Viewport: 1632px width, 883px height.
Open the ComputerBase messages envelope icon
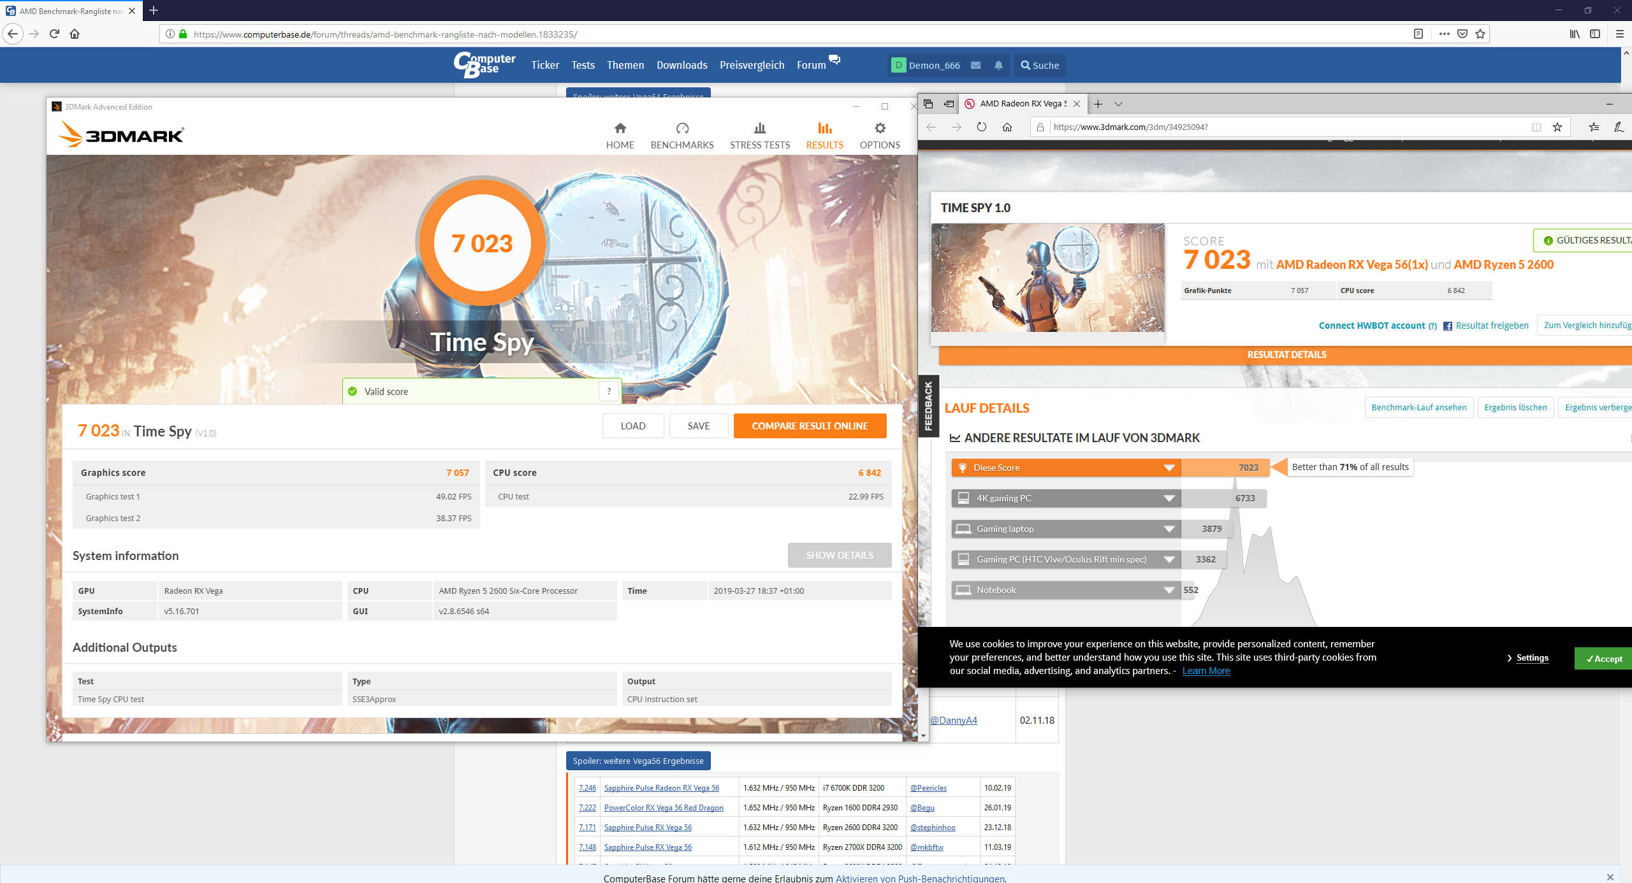point(975,65)
